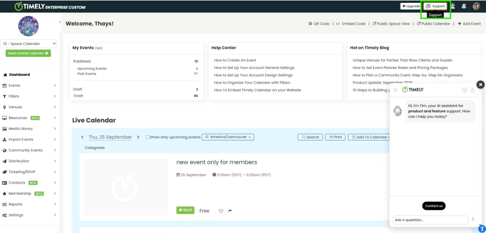Click the Upgrade button
The width and height of the screenshot is (486, 233).
pyautogui.click(x=411, y=6)
